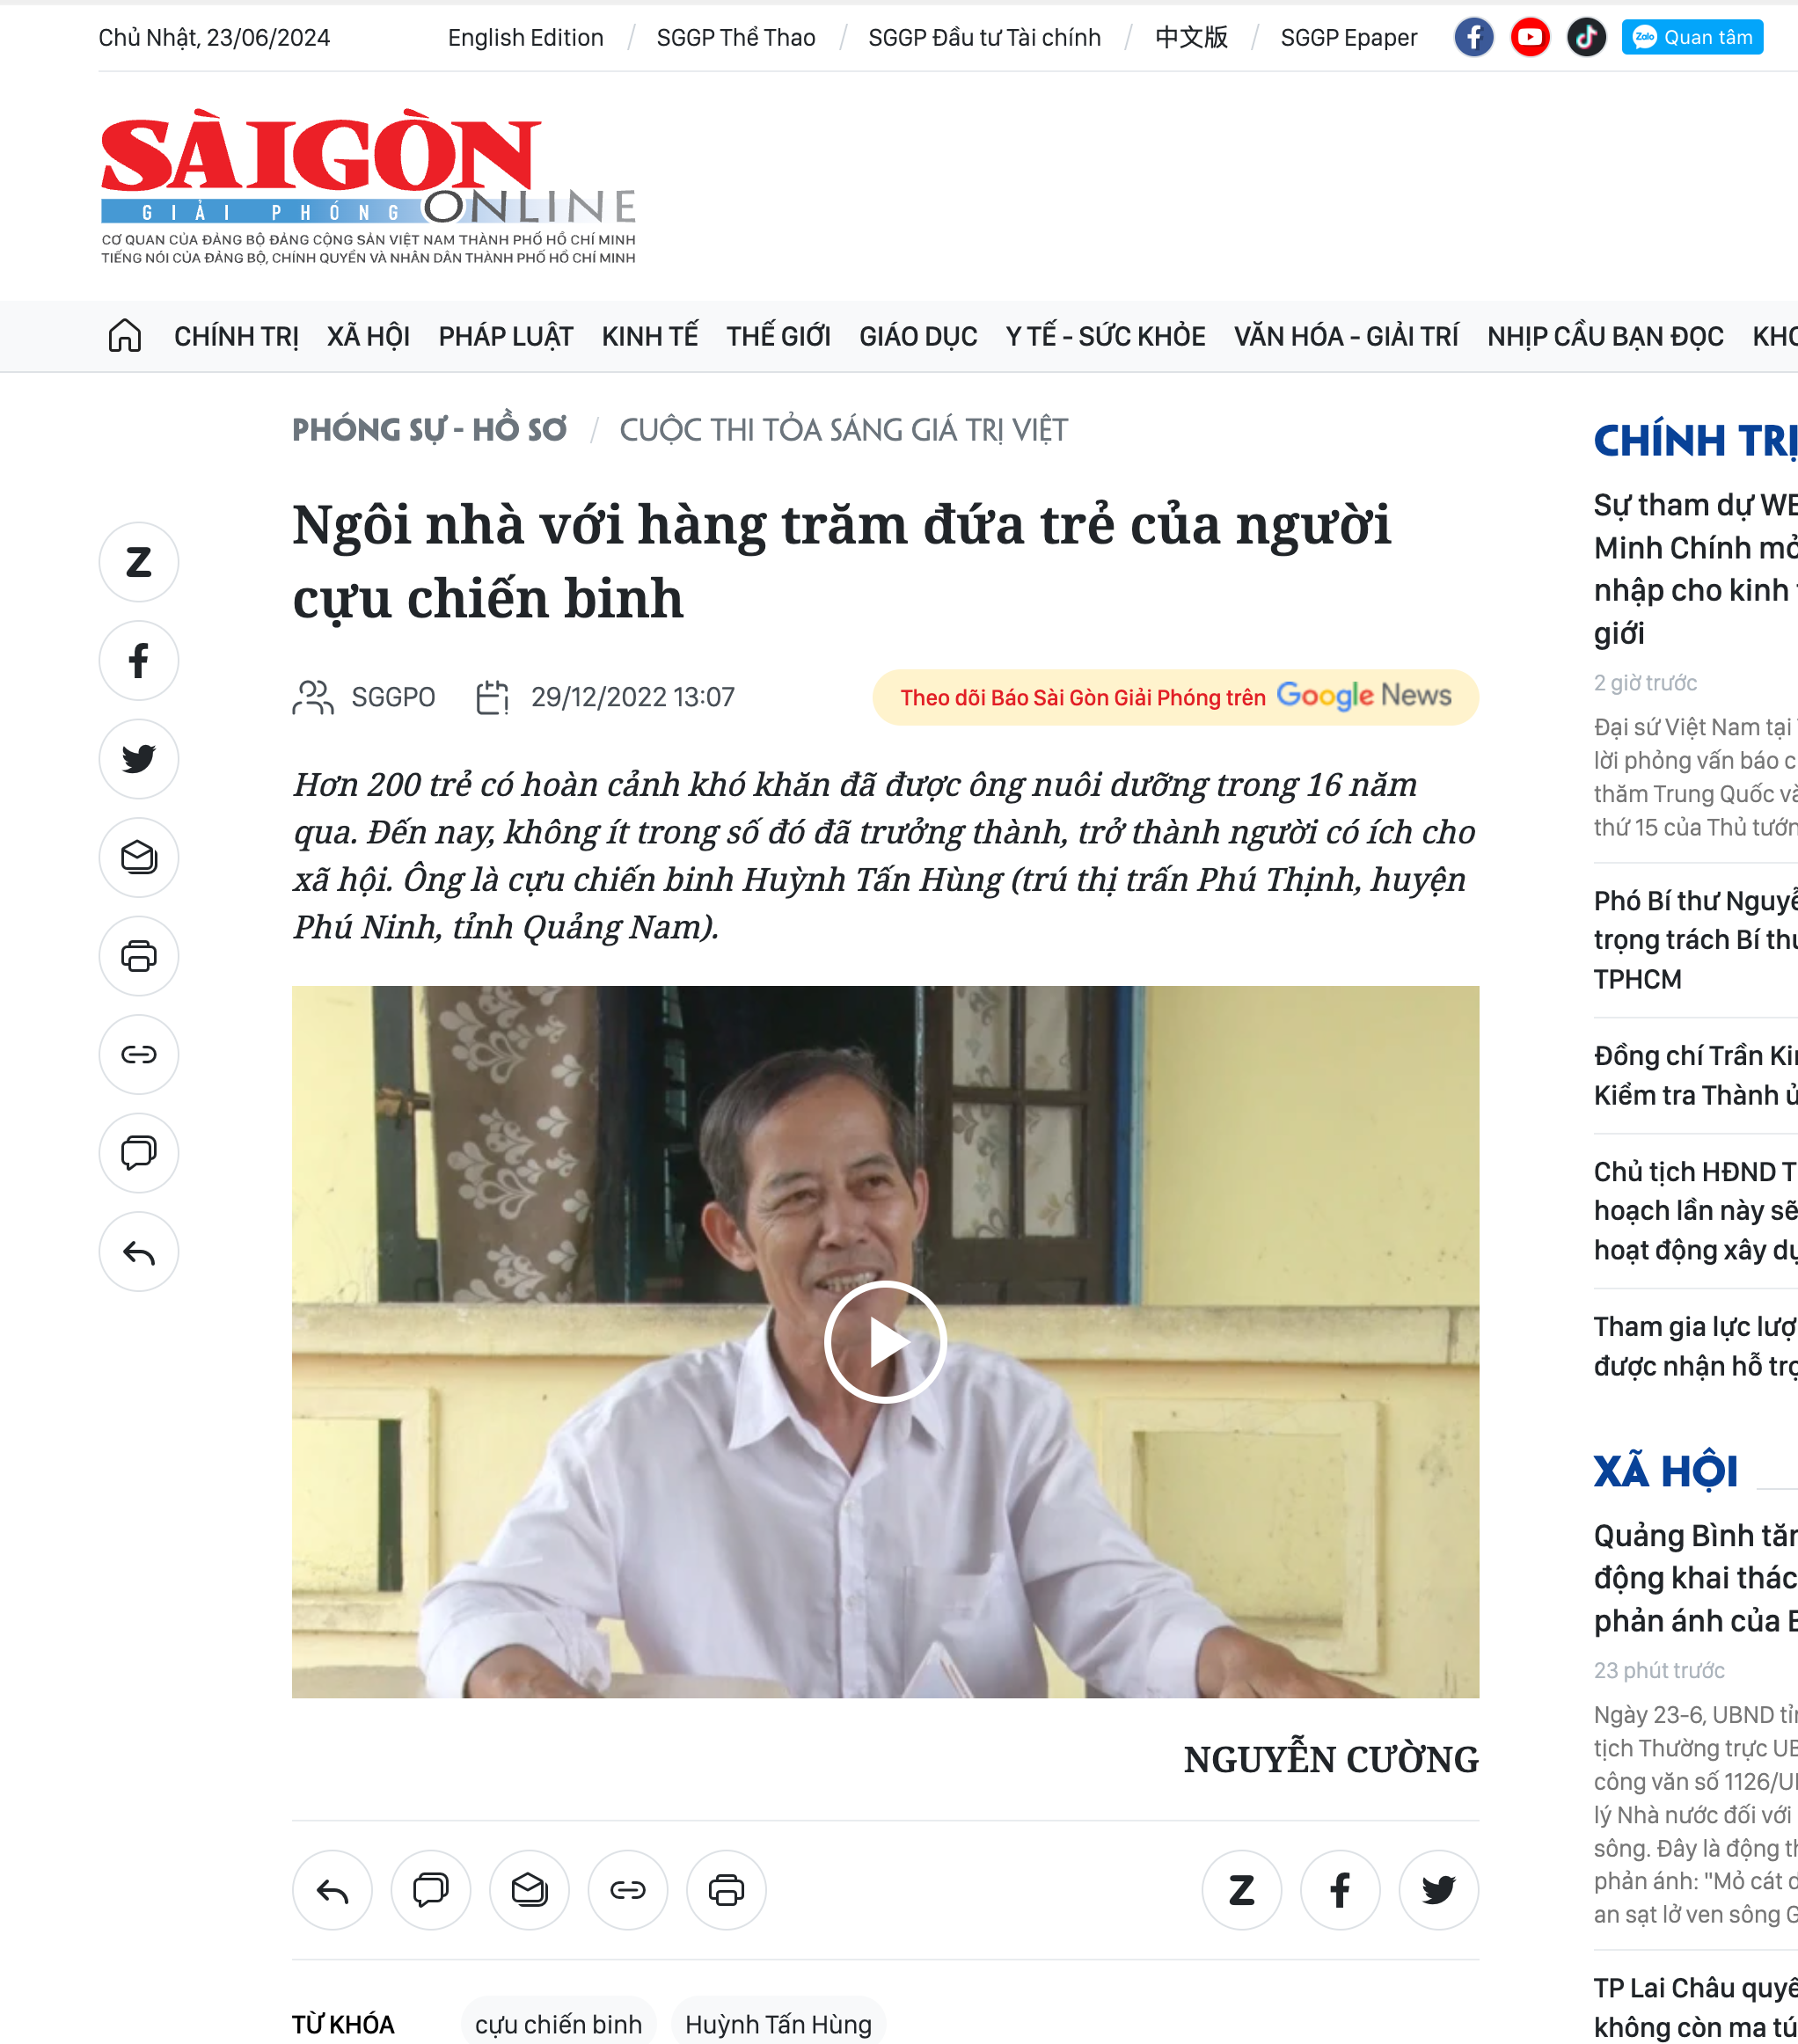1798x2044 pixels.
Task: Copy link using sidebar chain icon
Action: (139, 1055)
